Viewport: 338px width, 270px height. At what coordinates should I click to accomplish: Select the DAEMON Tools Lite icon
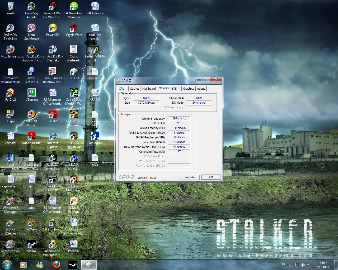11,32
